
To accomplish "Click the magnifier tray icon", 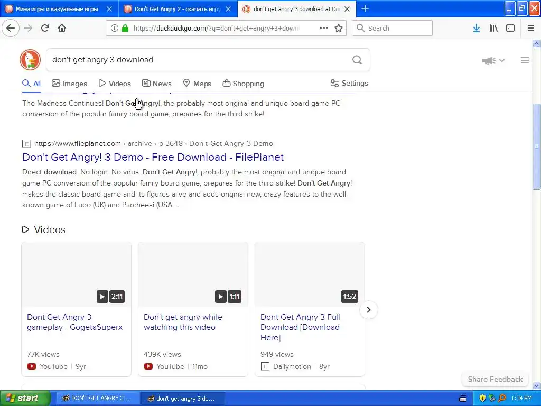I will 502,399.
